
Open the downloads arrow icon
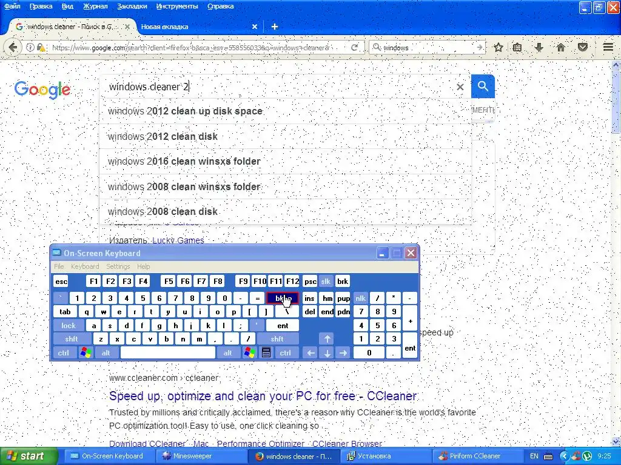(539, 47)
